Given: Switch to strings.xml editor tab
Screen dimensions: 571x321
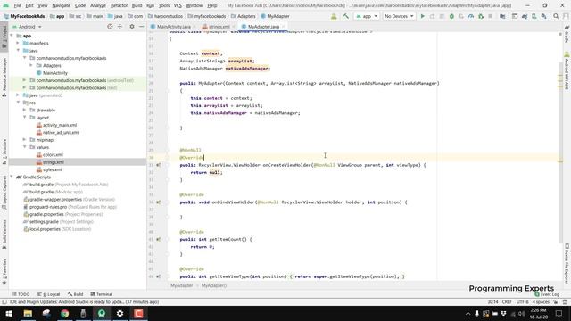Looking at the screenshot, I should (x=219, y=27).
